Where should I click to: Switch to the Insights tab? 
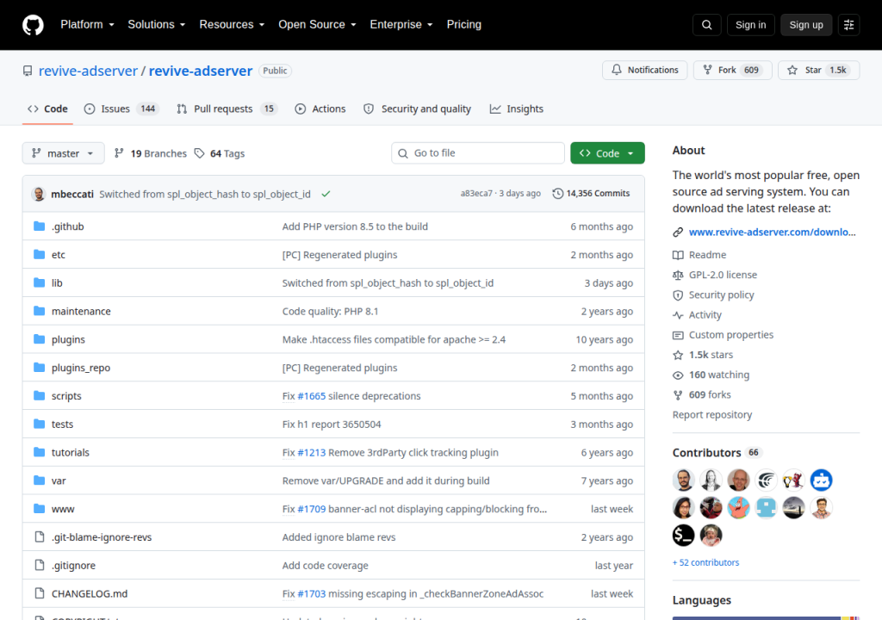click(517, 108)
